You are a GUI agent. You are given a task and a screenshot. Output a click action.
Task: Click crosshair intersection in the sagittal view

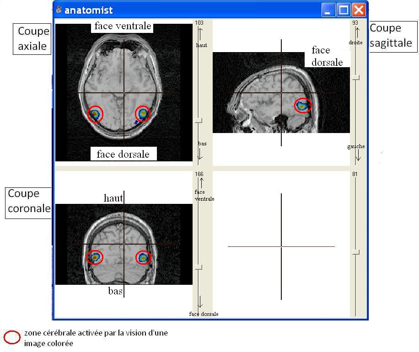tap(281, 93)
